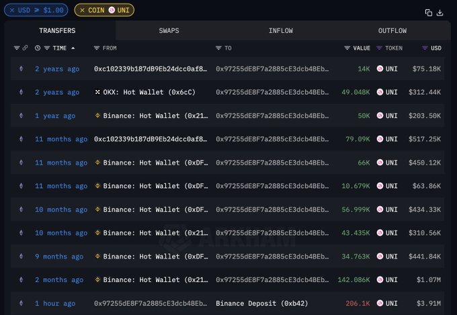The height and width of the screenshot is (315, 457).
Task: Open the chain filter icon in the header
Action: [x=17, y=48]
